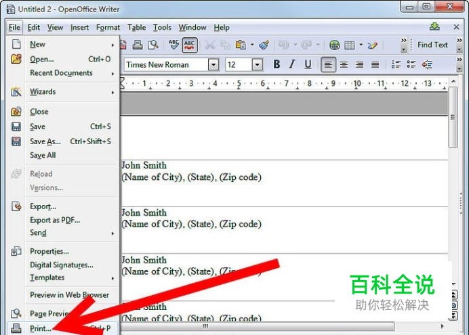469x335 pixels.
Task: Toggle Bold formatting
Action: [x=277, y=64]
